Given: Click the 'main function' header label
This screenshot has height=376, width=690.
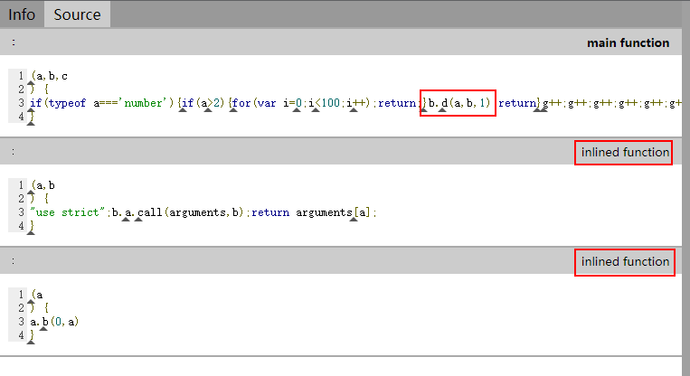Looking at the screenshot, I should pos(628,42).
